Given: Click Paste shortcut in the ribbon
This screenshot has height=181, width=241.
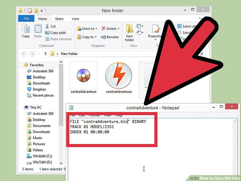Looking at the screenshot, I should pos(59,39).
